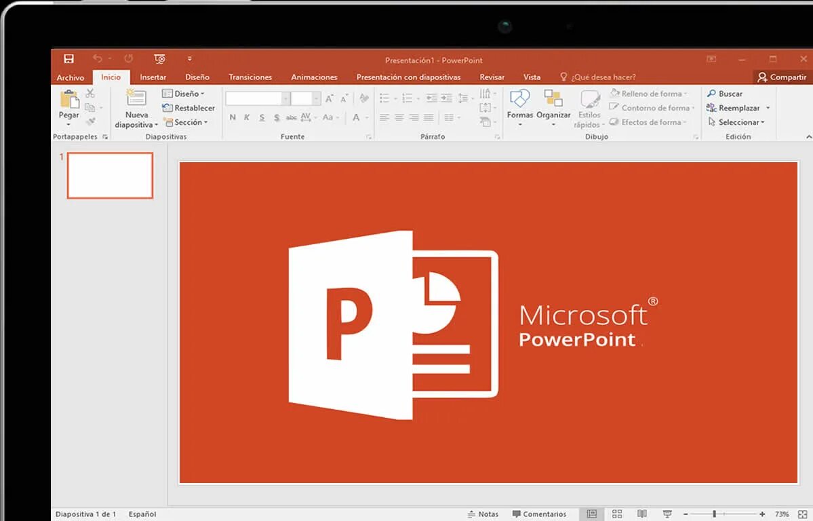This screenshot has height=521, width=813.
Task: Toggle strikethrough (abc) formatting
Action: 292,118
